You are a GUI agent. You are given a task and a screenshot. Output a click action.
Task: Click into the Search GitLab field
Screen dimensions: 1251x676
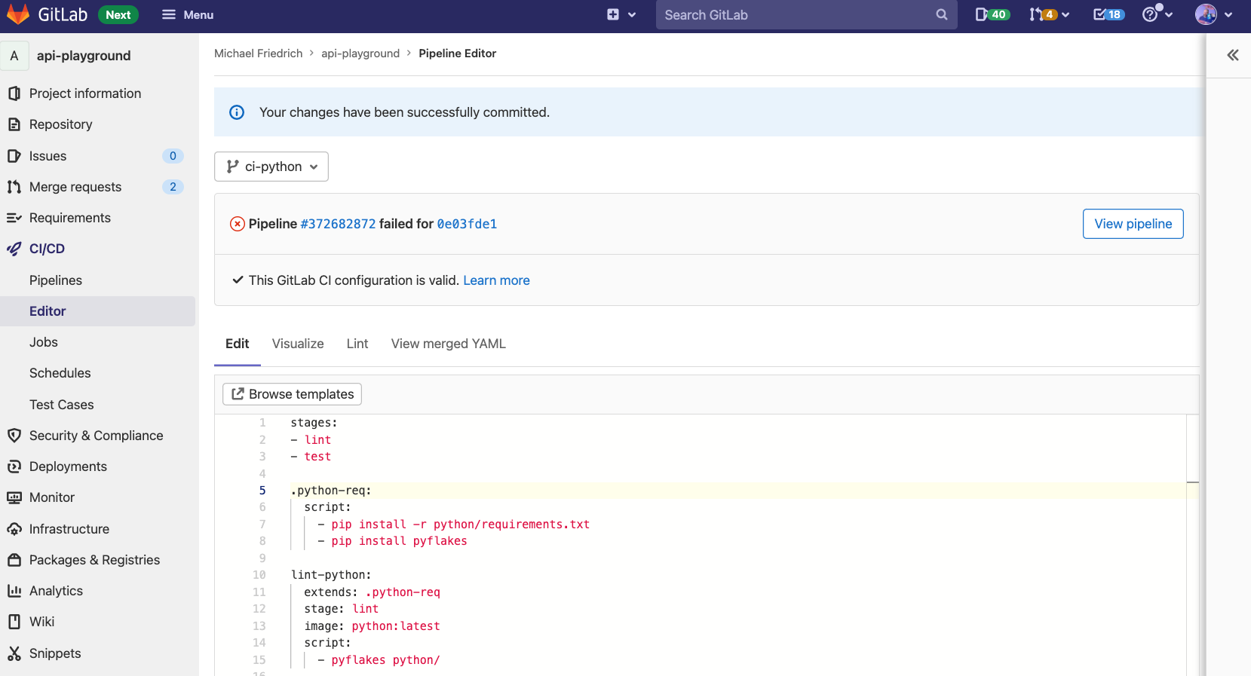pyautogui.click(x=796, y=14)
